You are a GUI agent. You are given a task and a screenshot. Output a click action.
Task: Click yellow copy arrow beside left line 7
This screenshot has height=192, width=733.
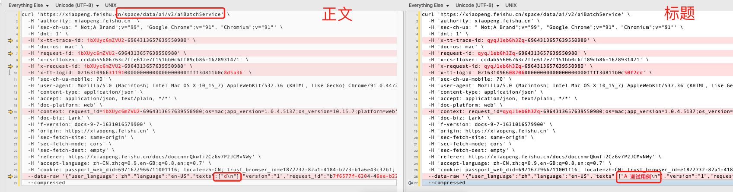10,54
